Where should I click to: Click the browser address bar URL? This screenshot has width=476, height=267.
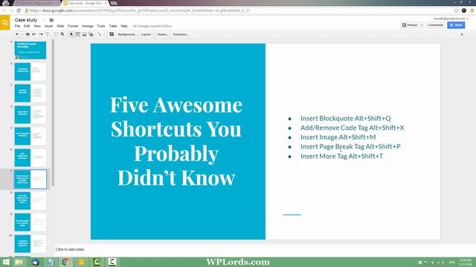pos(140,10)
